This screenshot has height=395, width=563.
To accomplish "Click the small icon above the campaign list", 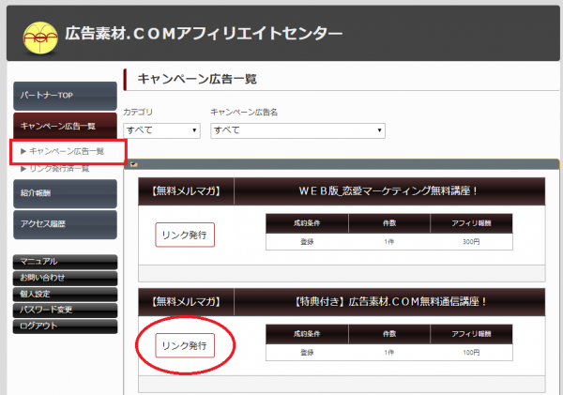I will [134, 164].
